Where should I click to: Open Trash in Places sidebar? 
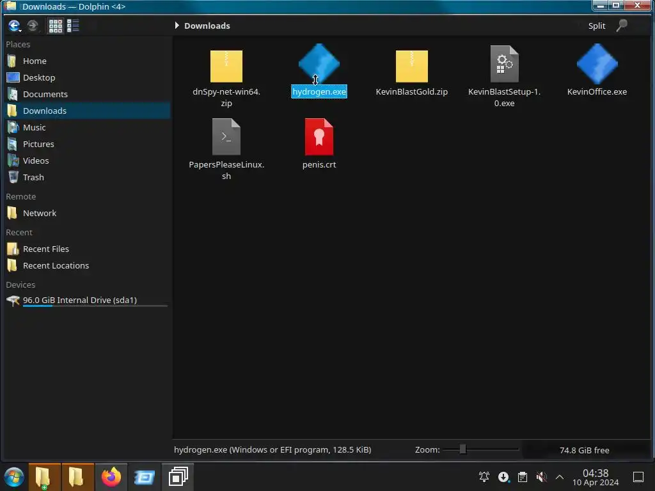pyautogui.click(x=87, y=178)
